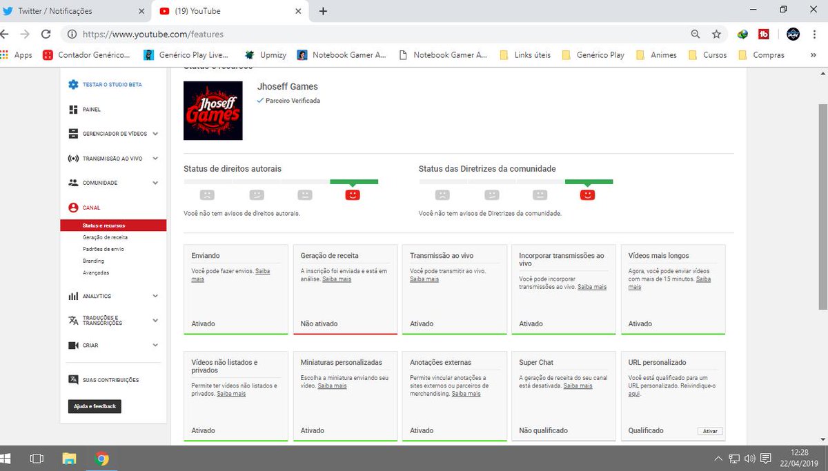Image resolution: width=828 pixels, height=471 pixels.
Task: Click the red smiley under copyright status
Action: (353, 195)
